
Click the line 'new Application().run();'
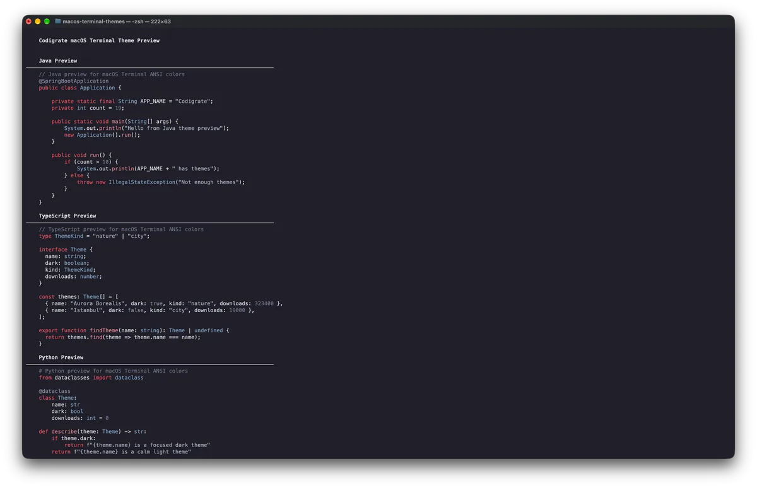coord(102,135)
